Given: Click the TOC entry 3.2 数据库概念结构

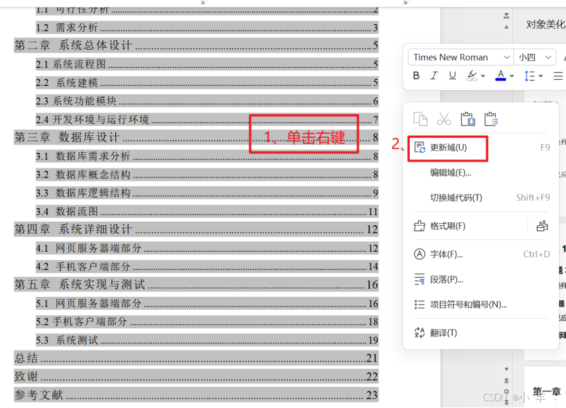Looking at the screenshot, I should [207, 175].
